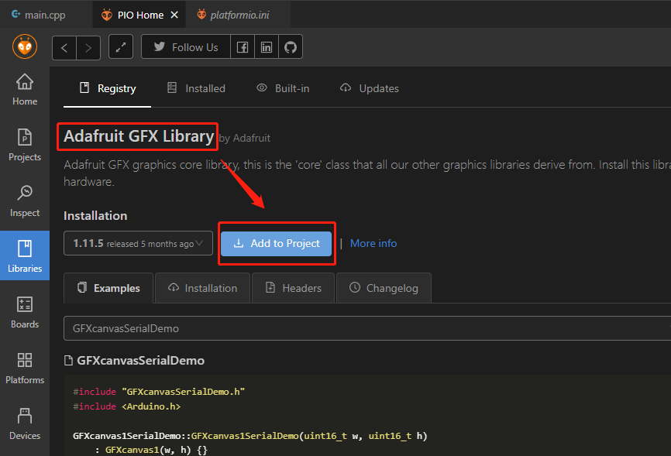Click the LinkedIn icon in toolbar
Image resolution: width=671 pixels, height=456 pixels.
pos(267,47)
